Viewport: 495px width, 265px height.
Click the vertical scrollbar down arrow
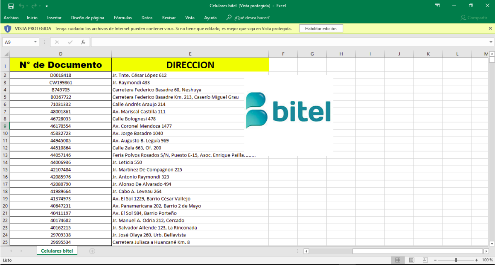492,244
